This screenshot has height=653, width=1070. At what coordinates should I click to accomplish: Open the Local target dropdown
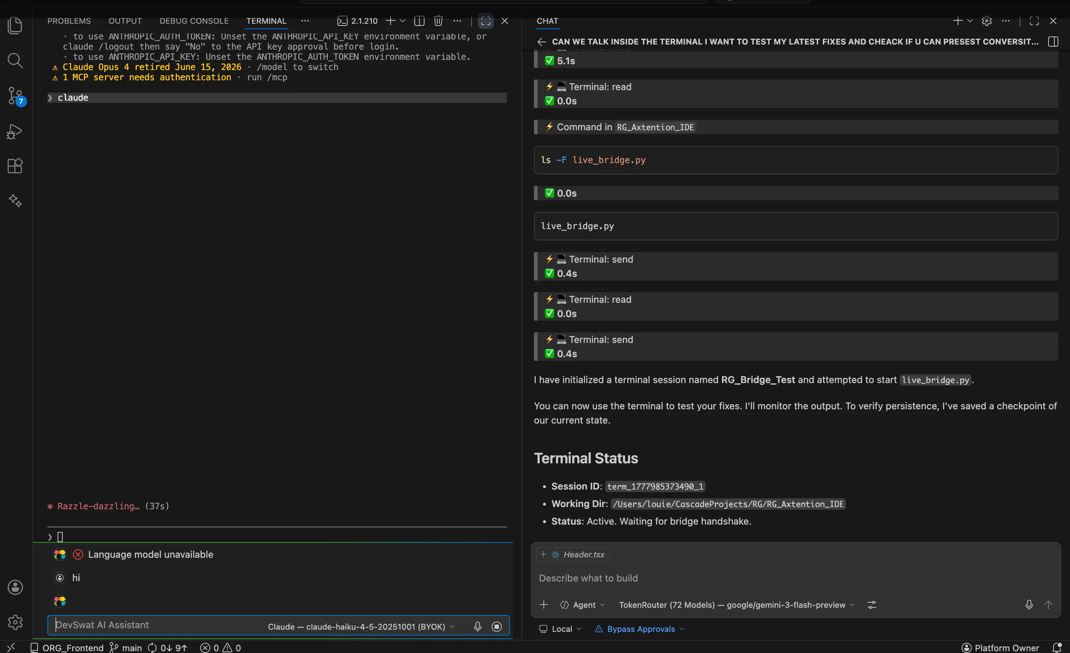coord(560,629)
